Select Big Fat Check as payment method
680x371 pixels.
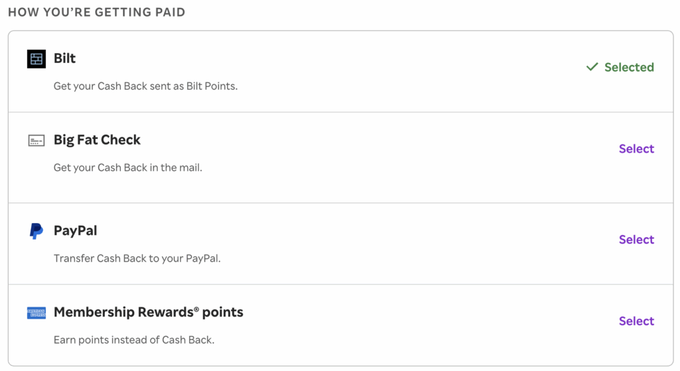coord(636,149)
